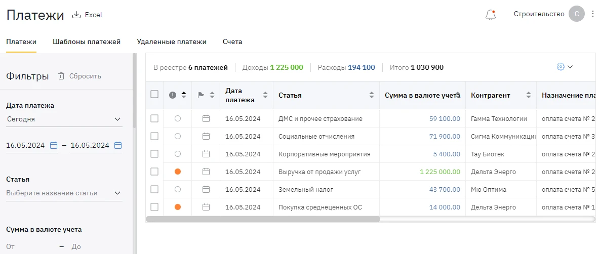The height and width of the screenshot is (254, 599).
Task: Open the notifications bell icon
Action: point(491,15)
